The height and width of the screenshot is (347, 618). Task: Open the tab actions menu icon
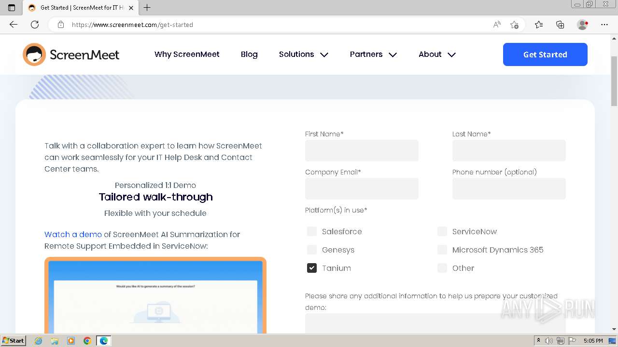pyautogui.click(x=12, y=8)
